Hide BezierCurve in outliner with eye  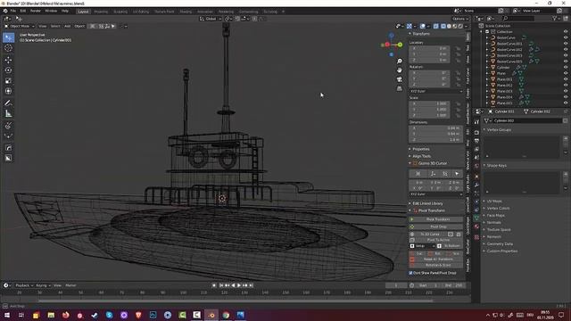tap(566, 37)
